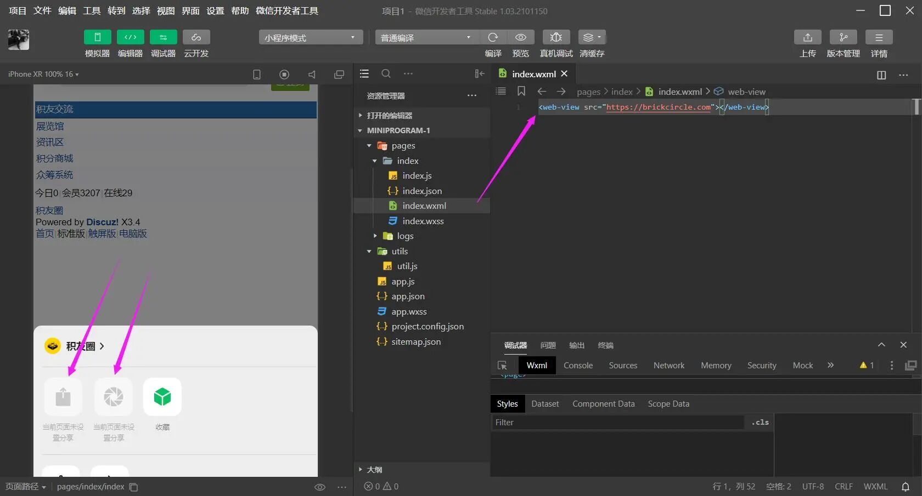
Task: Open cloud development (云开发)
Action: pos(196,37)
